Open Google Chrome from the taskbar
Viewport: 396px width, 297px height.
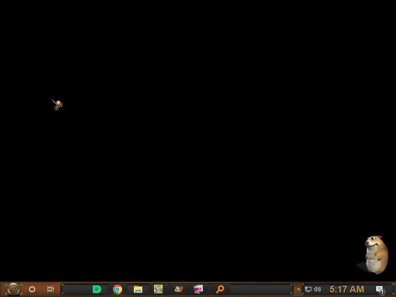tap(118, 289)
